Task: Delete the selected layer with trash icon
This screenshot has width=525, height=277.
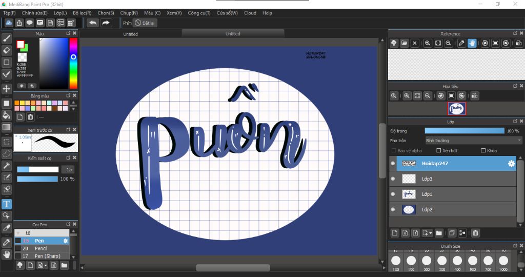Action: point(475,233)
